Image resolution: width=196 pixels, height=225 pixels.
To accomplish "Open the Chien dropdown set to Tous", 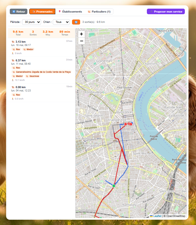I will click(61, 22).
